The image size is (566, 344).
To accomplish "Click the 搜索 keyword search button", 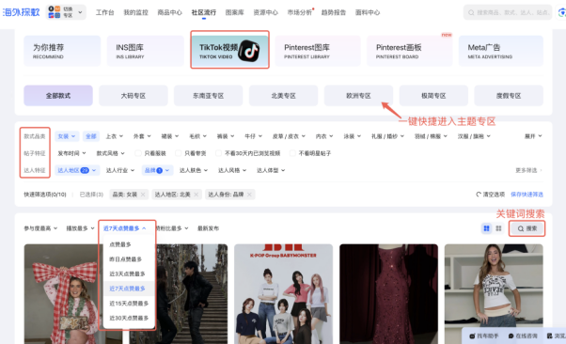I will [527, 228].
